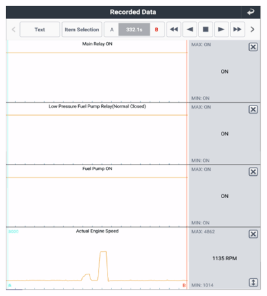Close the Actual Engine Speed graph
267x296 pixels.
click(253, 234)
